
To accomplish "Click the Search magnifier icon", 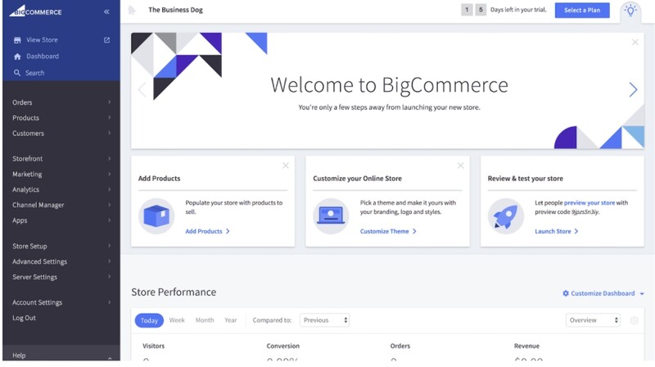I will click(x=17, y=73).
